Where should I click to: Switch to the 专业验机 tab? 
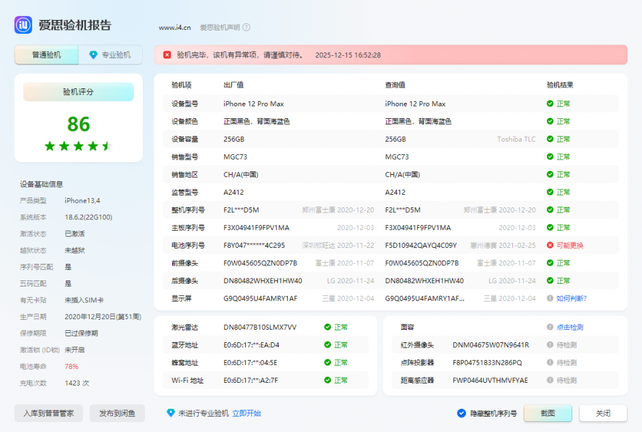pos(110,54)
